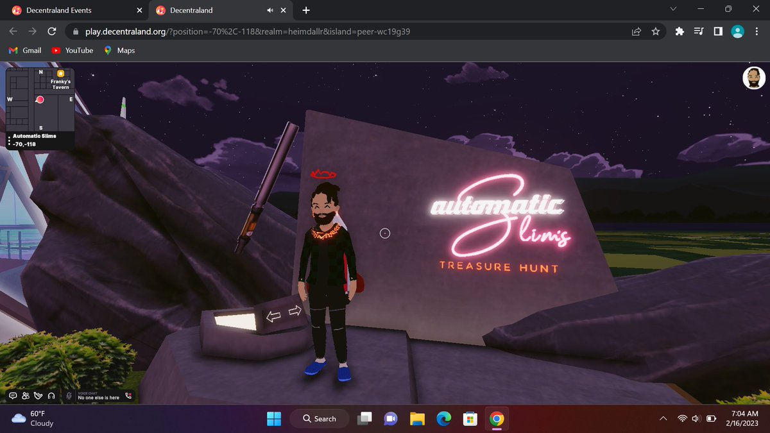Bookmark this page with the star
Viewport: 770px width, 433px height.
[x=655, y=31]
